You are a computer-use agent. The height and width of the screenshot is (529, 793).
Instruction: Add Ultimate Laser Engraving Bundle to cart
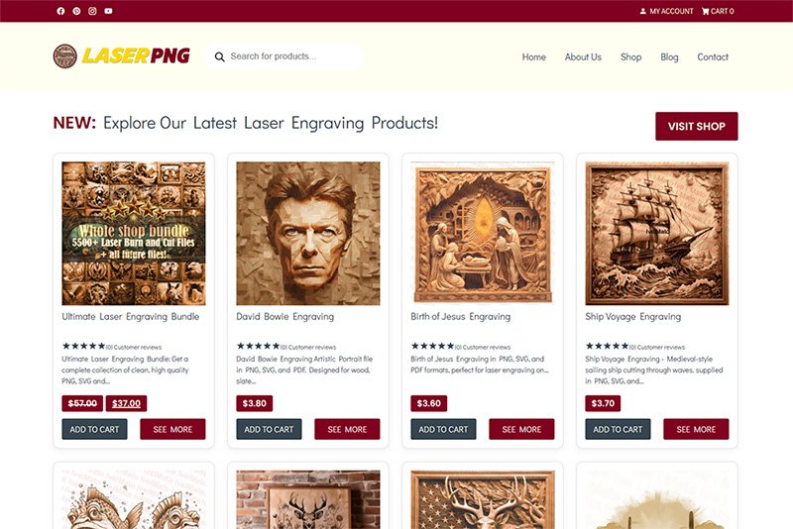click(94, 429)
